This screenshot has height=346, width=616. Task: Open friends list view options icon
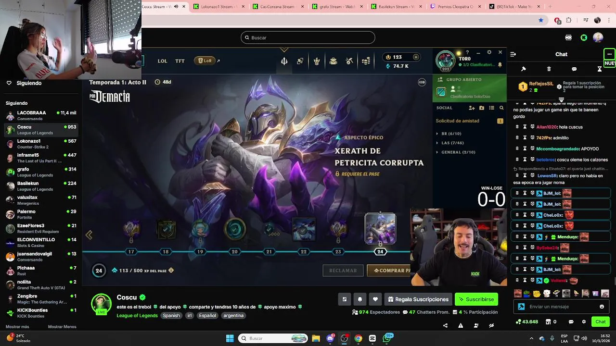tap(491, 108)
